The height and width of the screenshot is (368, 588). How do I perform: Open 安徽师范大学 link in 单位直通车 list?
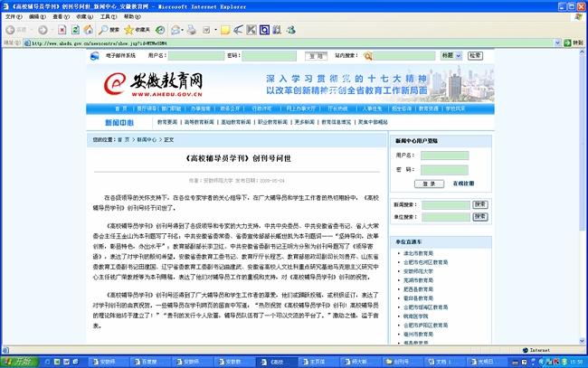point(418,271)
